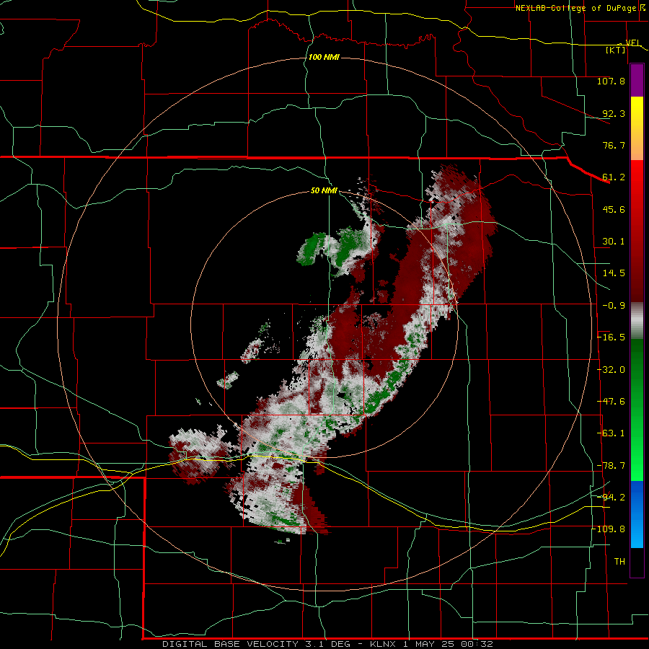
Task: Select the -16.5 legend value
Action: coord(611,337)
